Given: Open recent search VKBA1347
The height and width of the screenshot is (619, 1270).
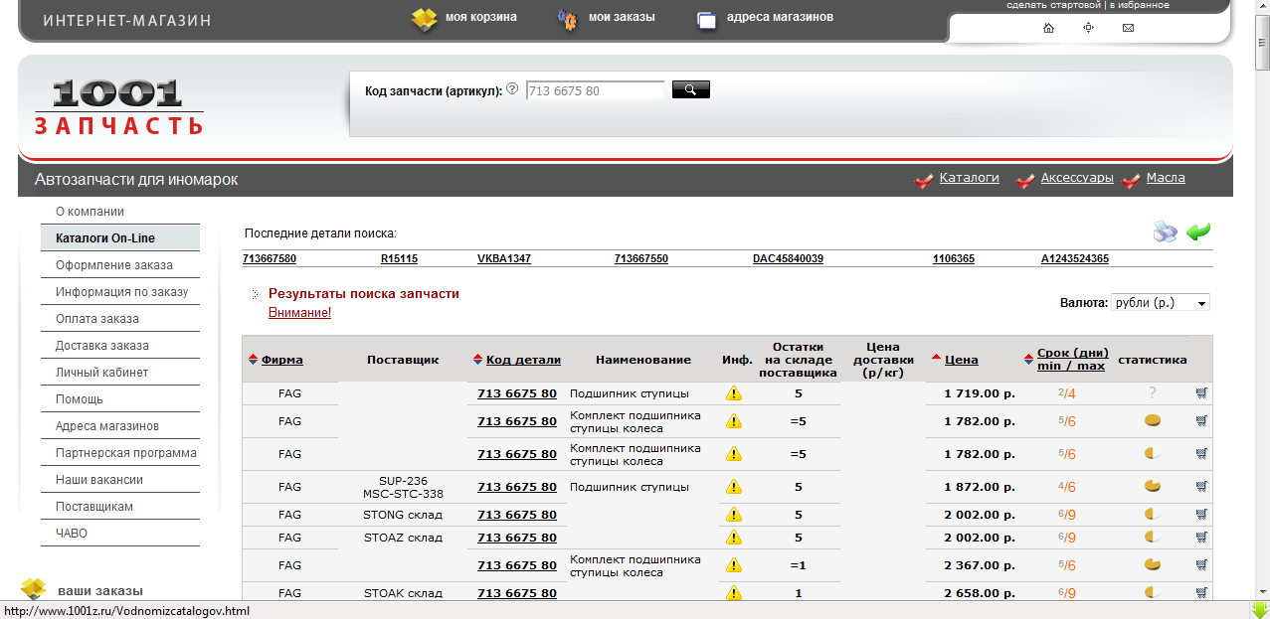Looking at the screenshot, I should coord(504,258).
